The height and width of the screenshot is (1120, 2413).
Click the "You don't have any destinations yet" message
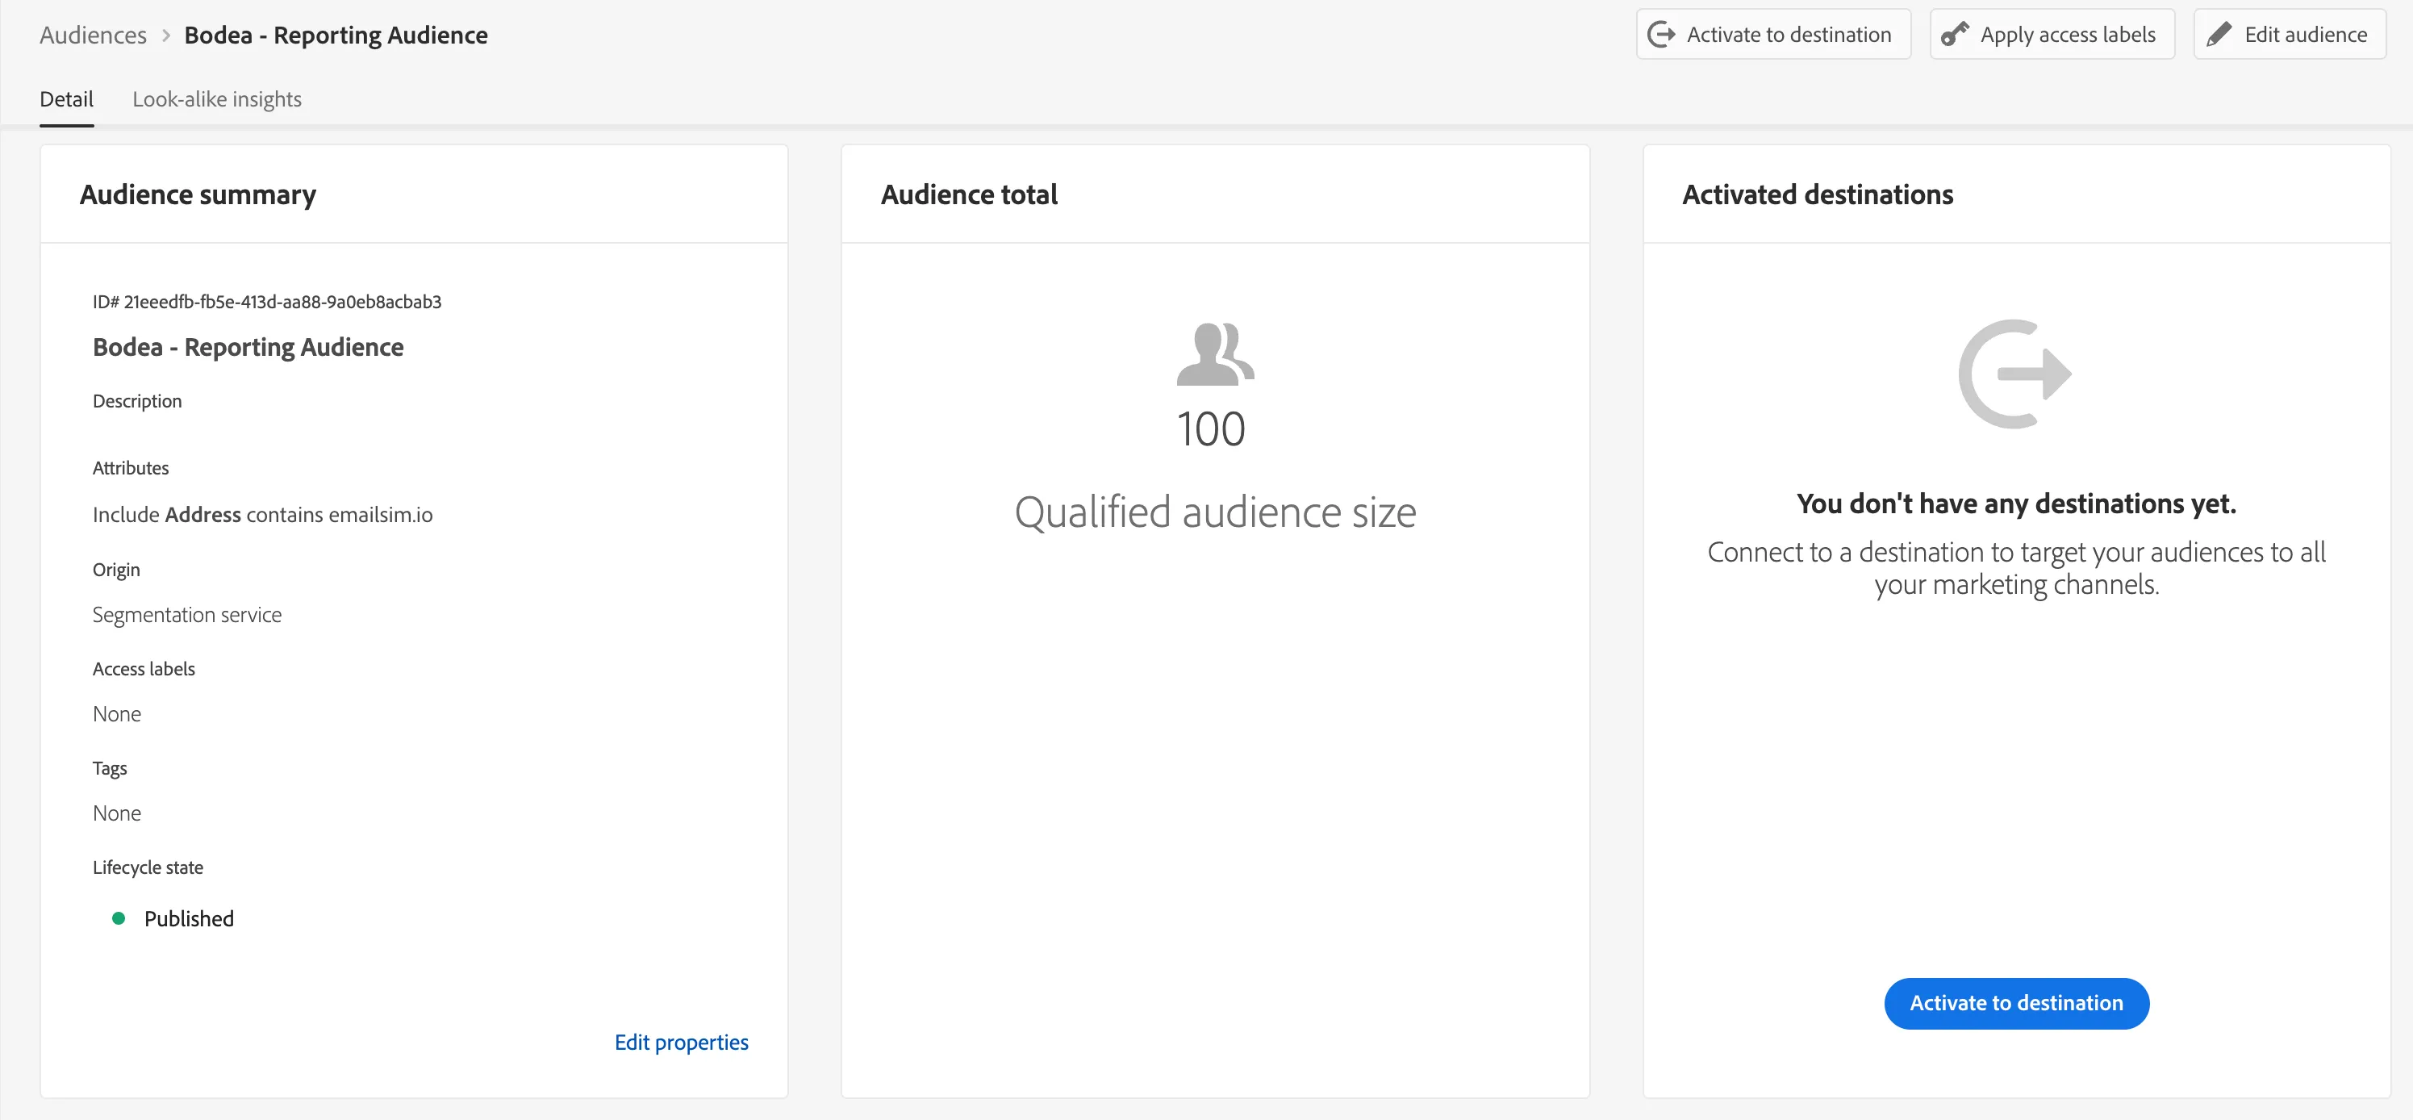(x=2016, y=504)
